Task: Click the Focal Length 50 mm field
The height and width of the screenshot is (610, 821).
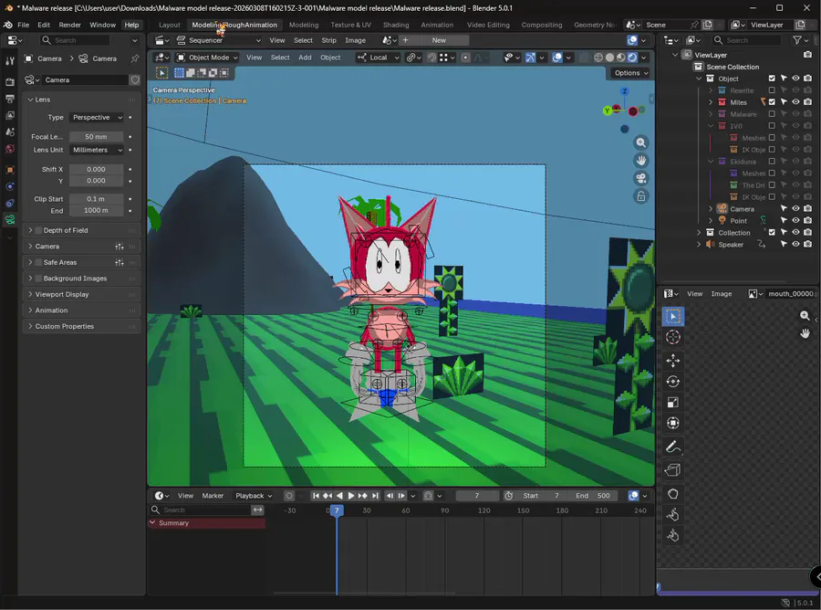Action: pyautogui.click(x=97, y=137)
